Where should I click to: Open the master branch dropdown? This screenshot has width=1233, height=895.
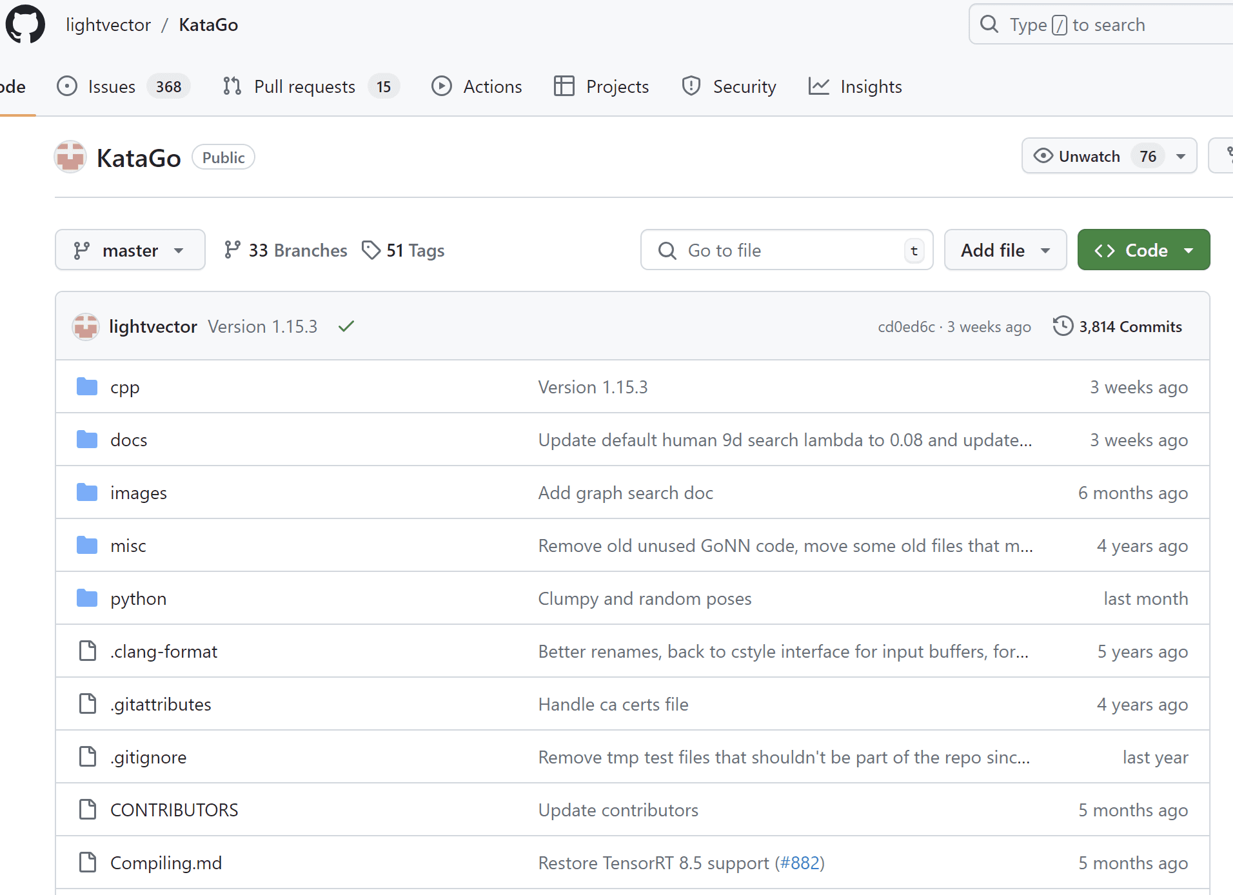(130, 250)
